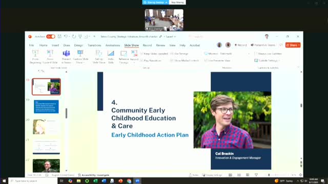Switch to the View tab
This screenshot has width=328, height=184.
point(172,45)
